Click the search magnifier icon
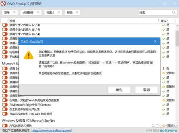 [174, 12]
